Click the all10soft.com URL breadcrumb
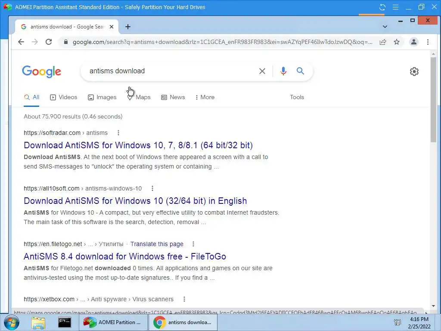 point(83,189)
